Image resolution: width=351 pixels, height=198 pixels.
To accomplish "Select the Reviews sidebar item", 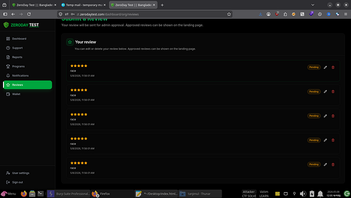I will pyautogui.click(x=28, y=85).
